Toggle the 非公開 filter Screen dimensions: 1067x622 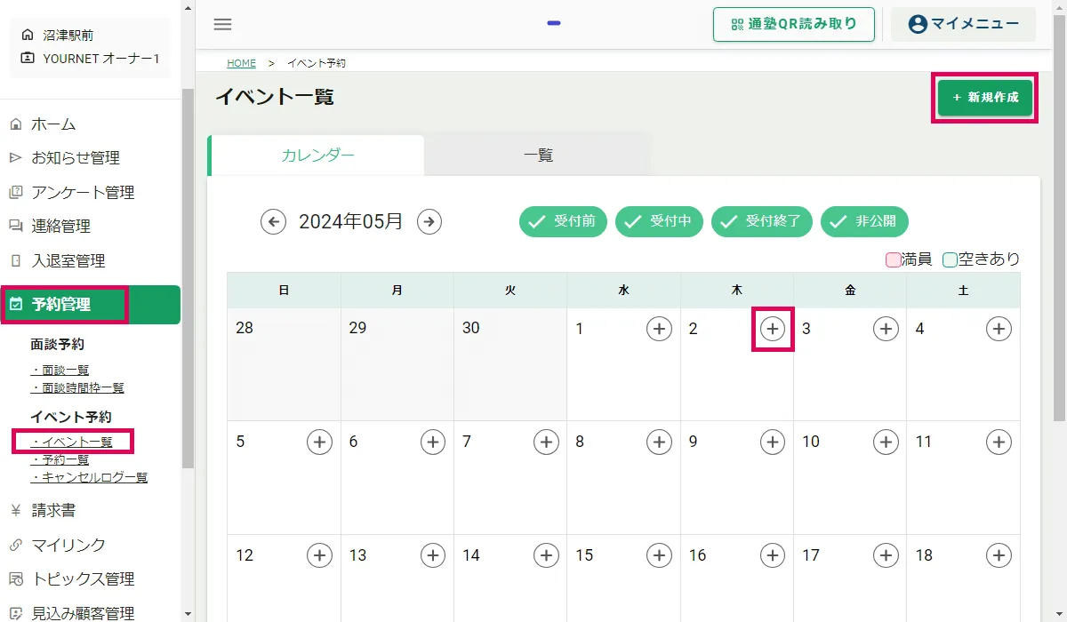pyautogui.click(x=864, y=222)
